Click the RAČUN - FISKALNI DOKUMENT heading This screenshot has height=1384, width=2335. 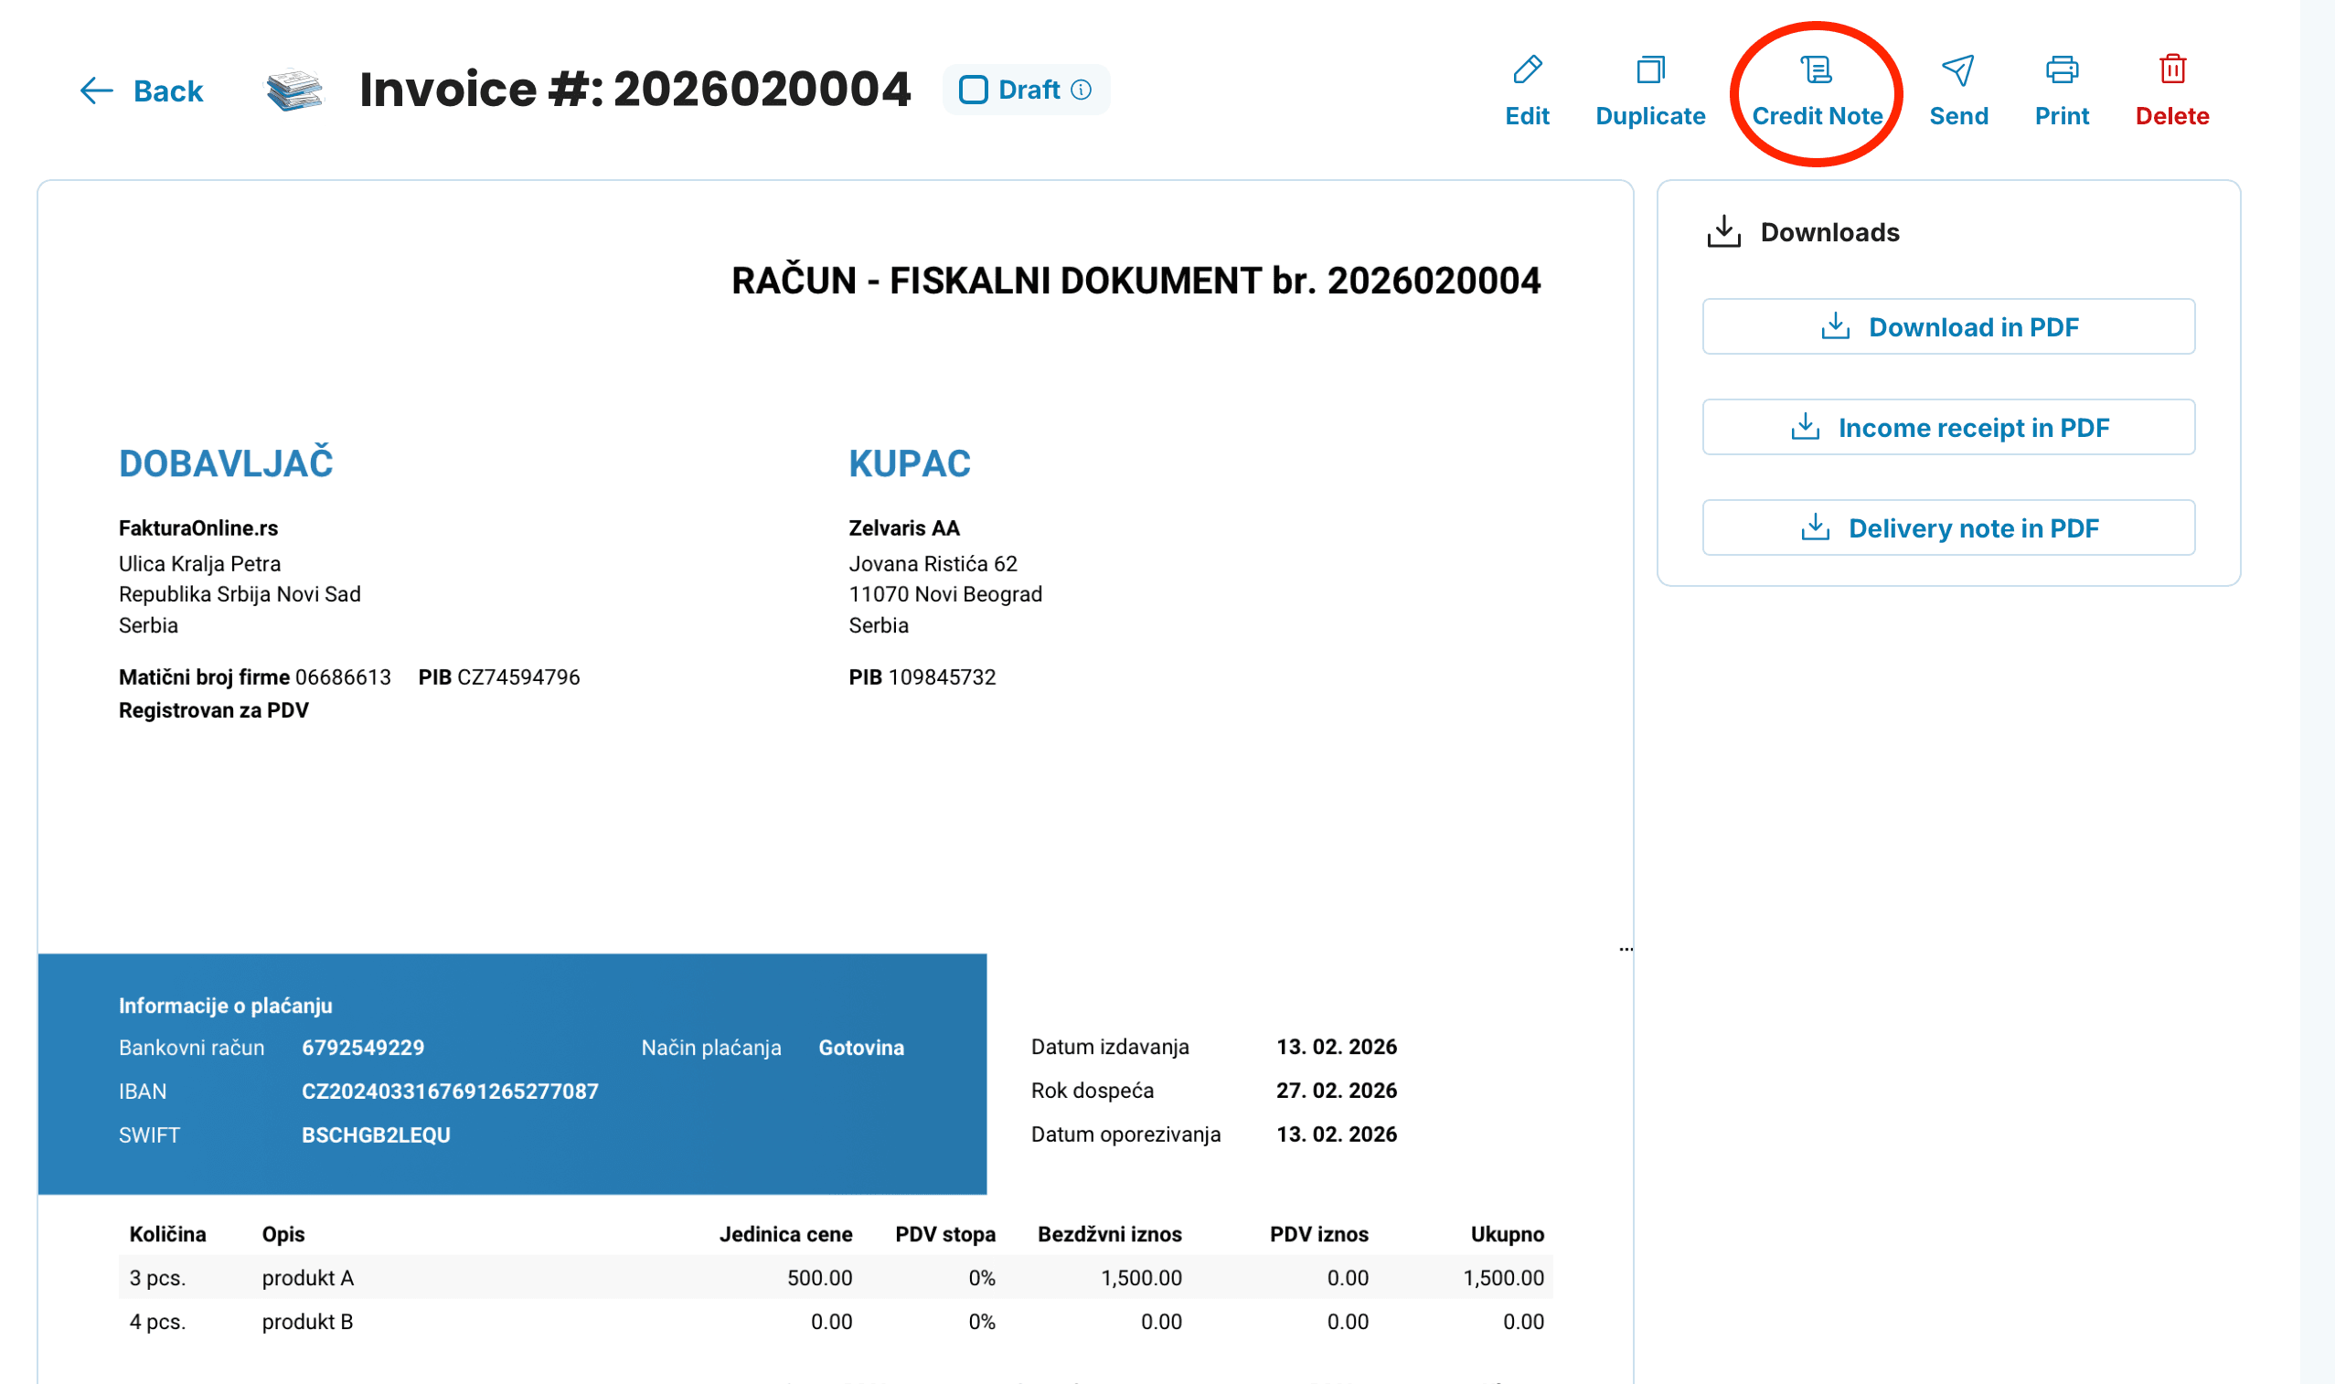tap(1135, 281)
